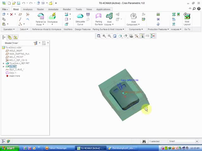This screenshot has width=202, height=151.
Task: Click the Open file icon
Action: (x=14, y=3)
